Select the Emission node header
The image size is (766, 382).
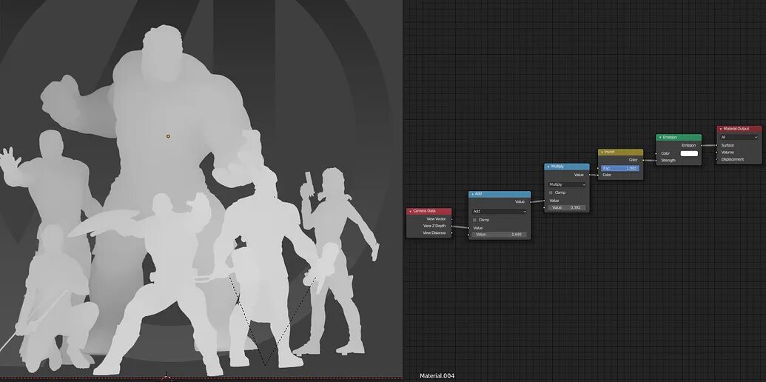pyautogui.click(x=679, y=137)
